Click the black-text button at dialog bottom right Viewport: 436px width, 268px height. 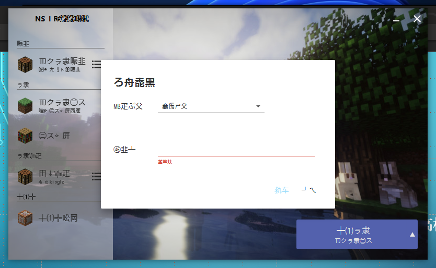click(308, 190)
